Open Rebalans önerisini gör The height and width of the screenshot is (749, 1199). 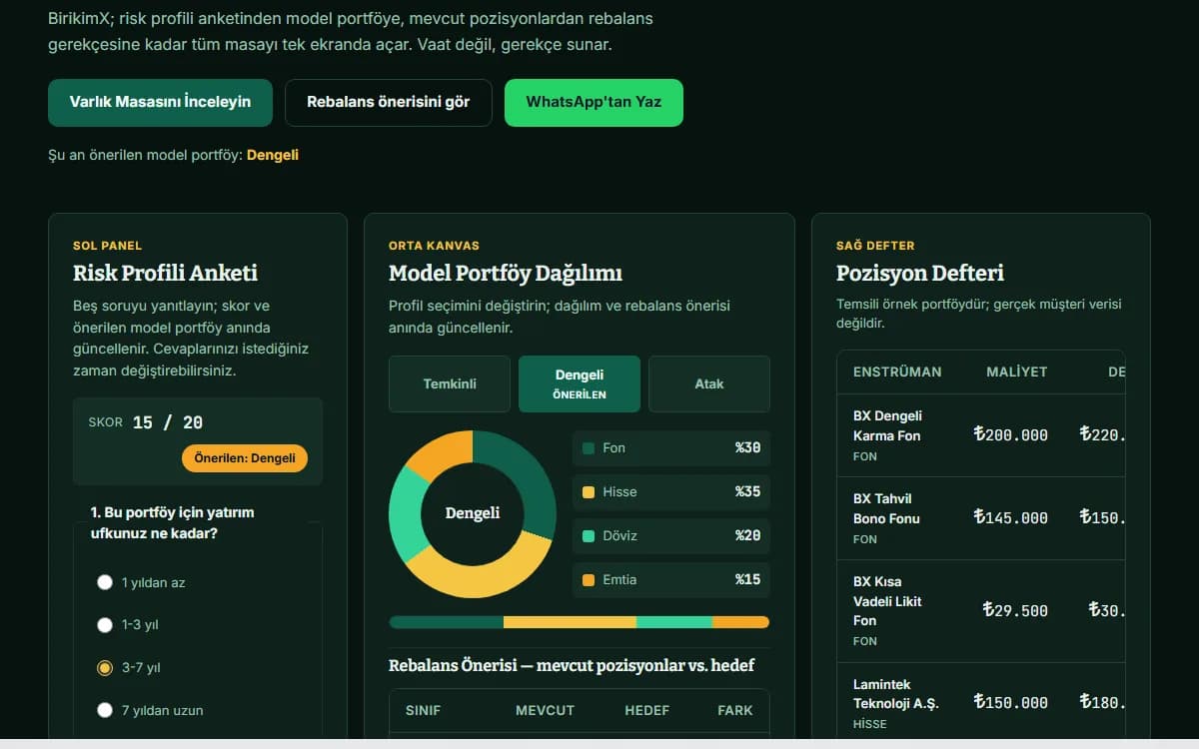pyautogui.click(x=389, y=102)
